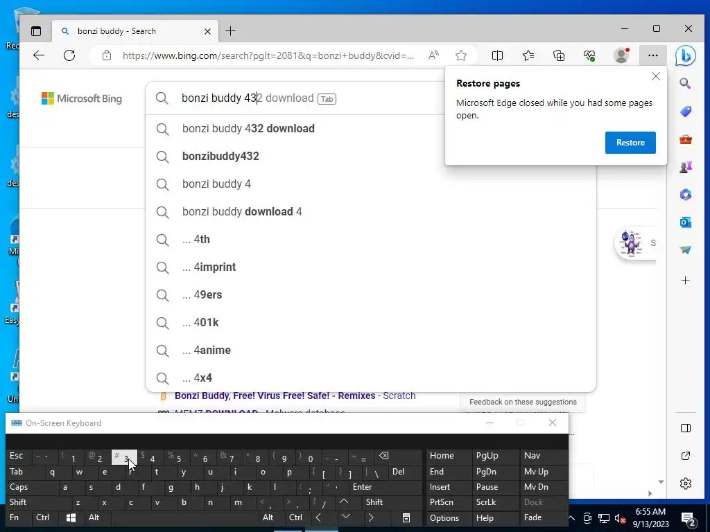Close the bonzi buddy Search tab
This screenshot has width=710, height=532.
(207, 31)
